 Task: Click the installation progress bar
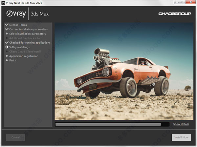pyautogui.click(x=112, y=124)
